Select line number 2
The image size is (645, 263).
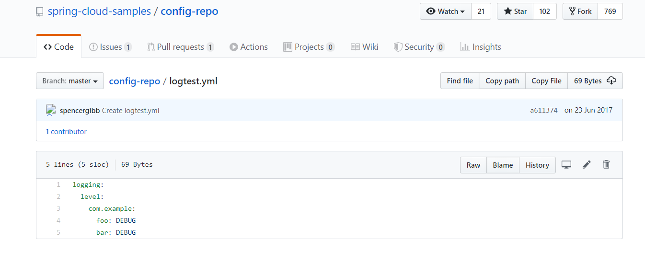click(x=58, y=196)
